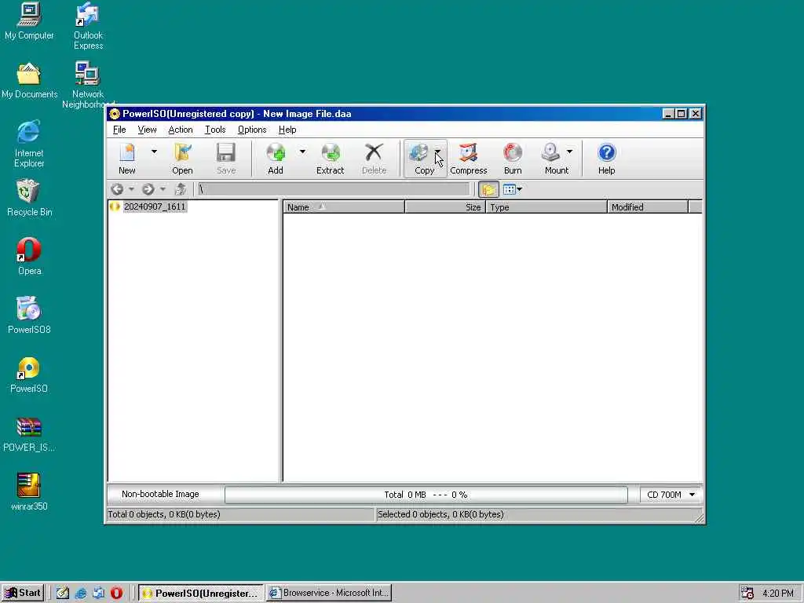Open the Back history dropdown arrow
Image resolution: width=804 pixels, height=603 pixels.
pos(131,189)
